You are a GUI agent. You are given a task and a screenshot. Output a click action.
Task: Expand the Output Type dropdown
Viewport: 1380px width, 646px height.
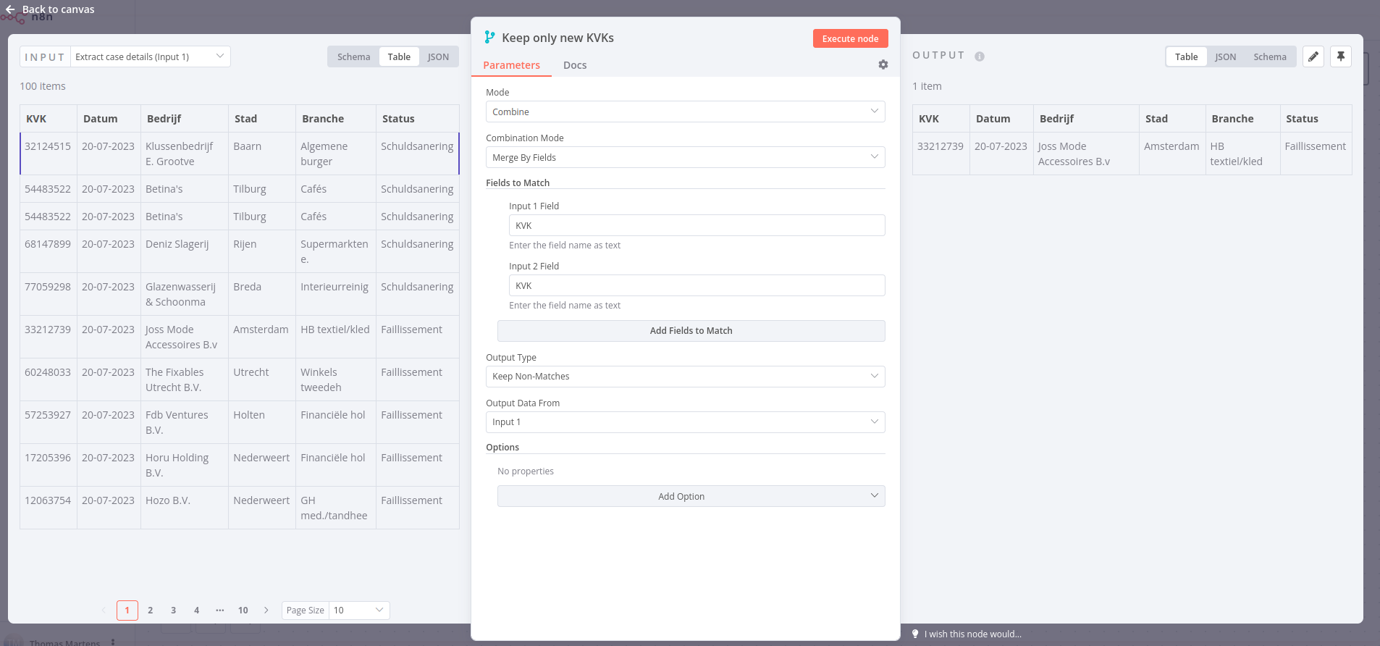tap(685, 377)
